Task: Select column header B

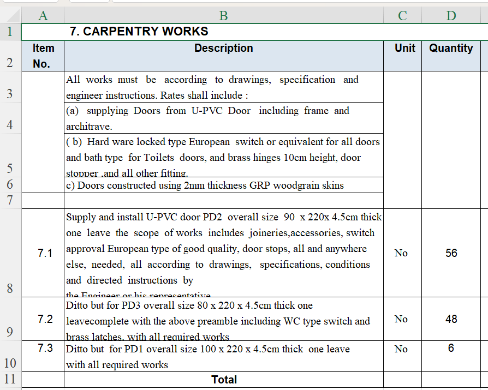Action: [x=223, y=15]
